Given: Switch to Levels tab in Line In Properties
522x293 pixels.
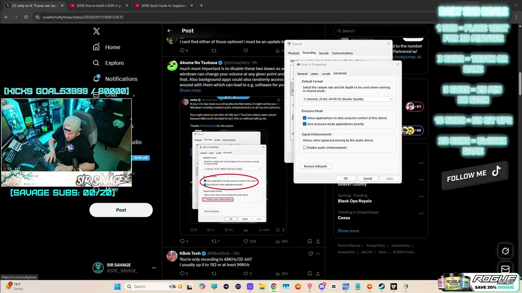Looking at the screenshot, I should [x=326, y=74].
